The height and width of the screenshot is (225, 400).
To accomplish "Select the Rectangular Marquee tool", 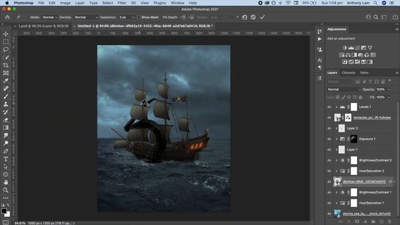I will point(6,42).
